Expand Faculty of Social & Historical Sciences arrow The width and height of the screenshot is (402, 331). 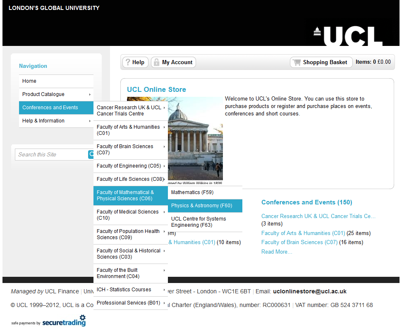pyautogui.click(x=164, y=251)
